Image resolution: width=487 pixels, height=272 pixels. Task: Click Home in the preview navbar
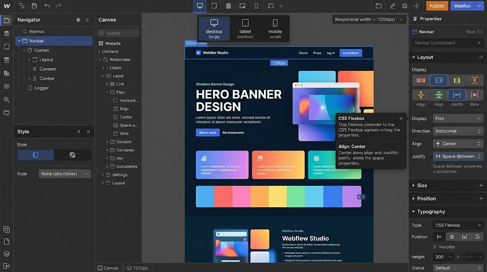[303, 53]
